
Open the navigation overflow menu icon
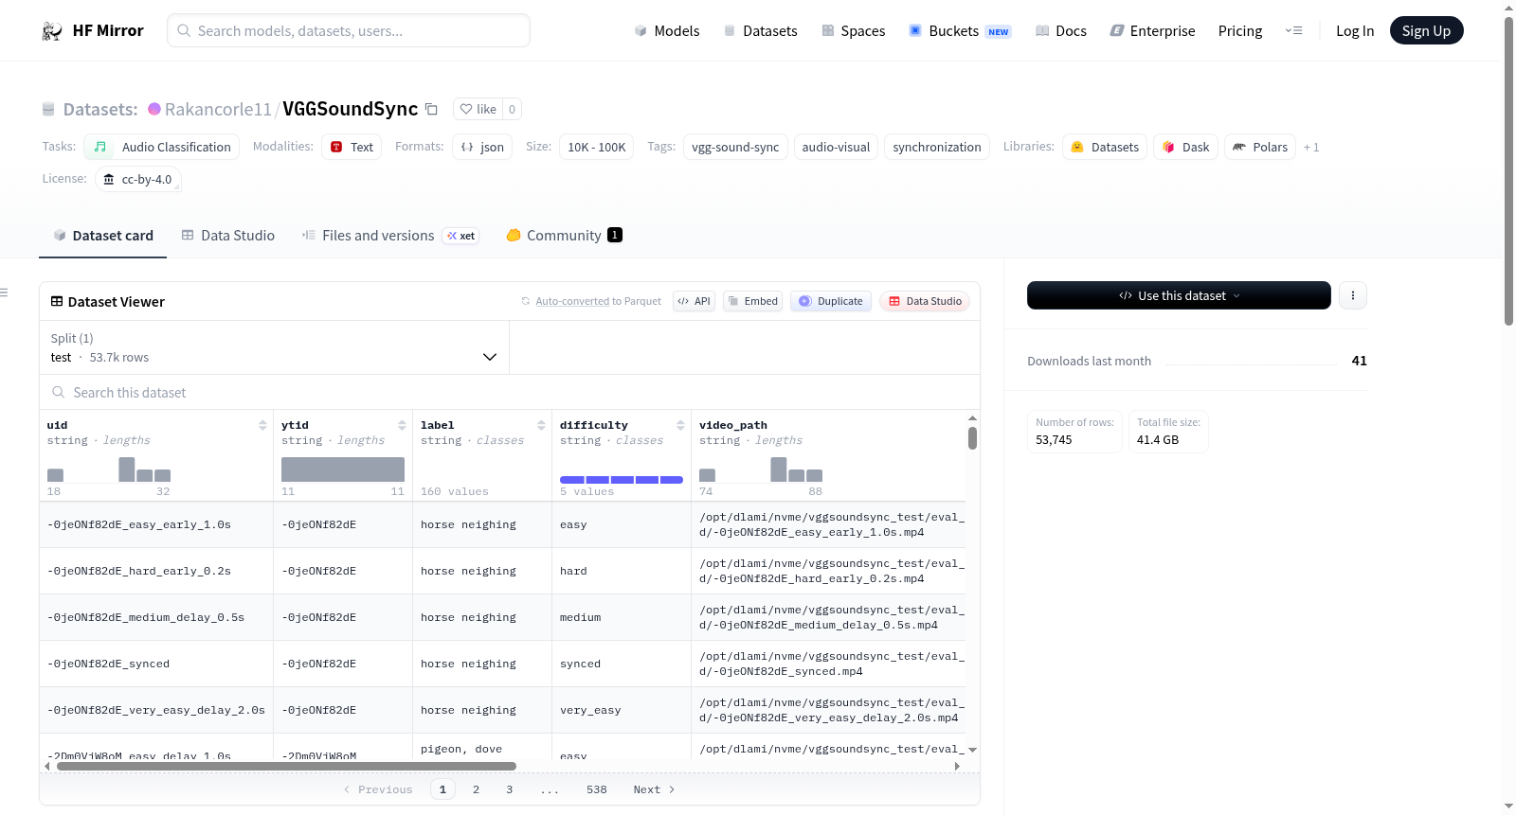(1293, 30)
